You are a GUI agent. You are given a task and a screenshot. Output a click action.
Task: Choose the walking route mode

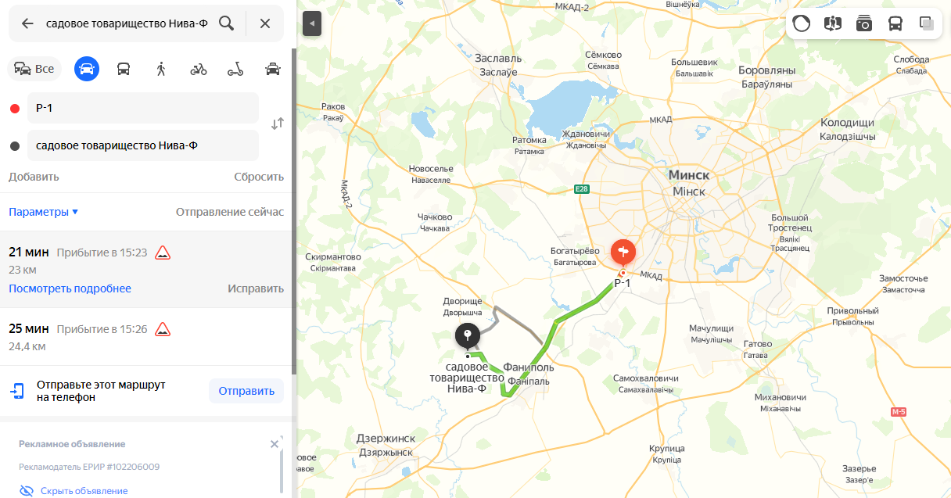point(161,69)
